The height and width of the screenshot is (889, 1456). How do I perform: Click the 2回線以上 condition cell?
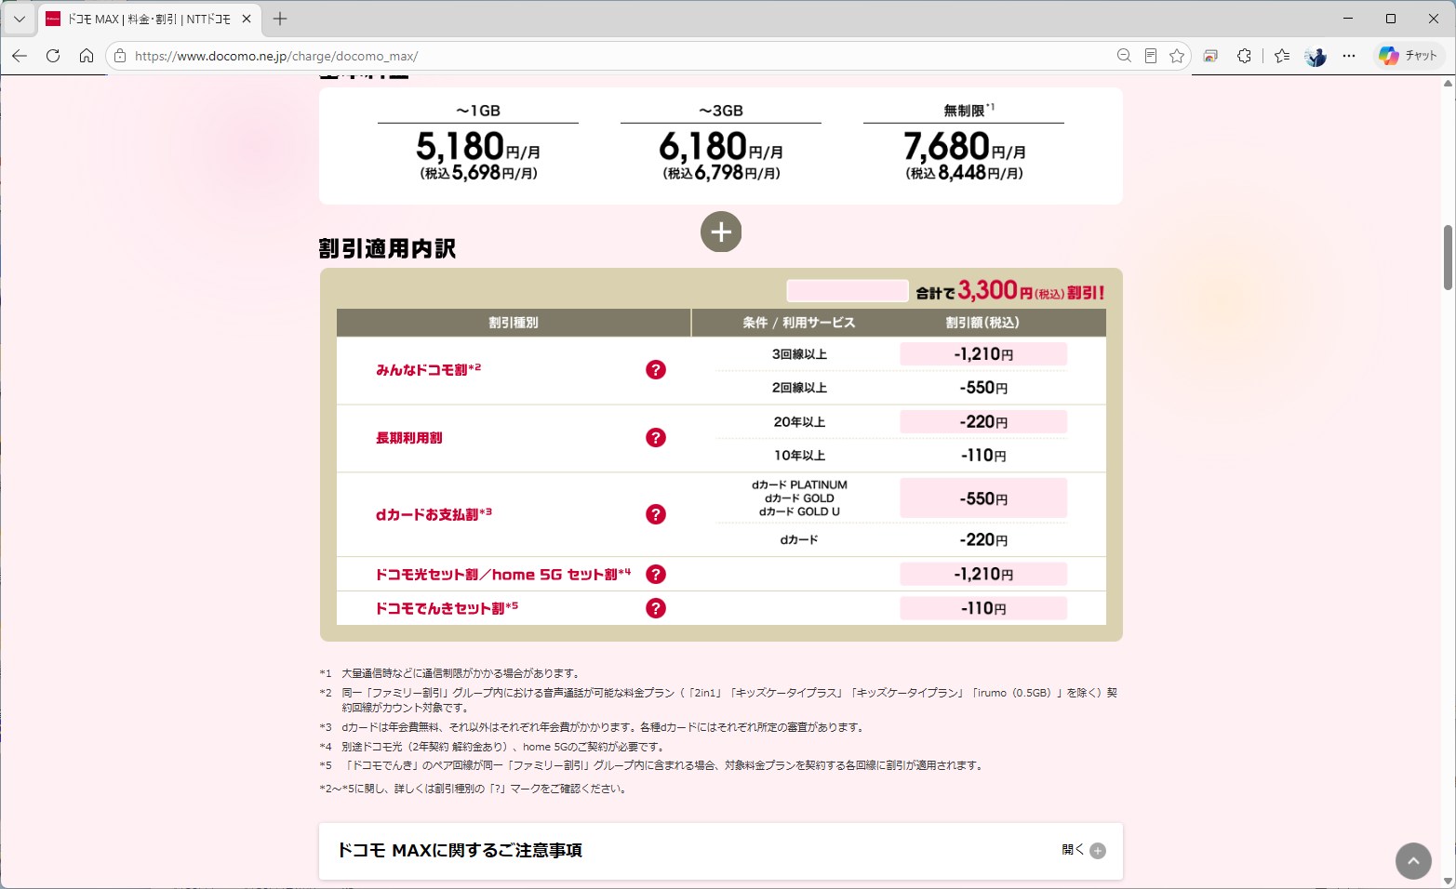(x=799, y=388)
